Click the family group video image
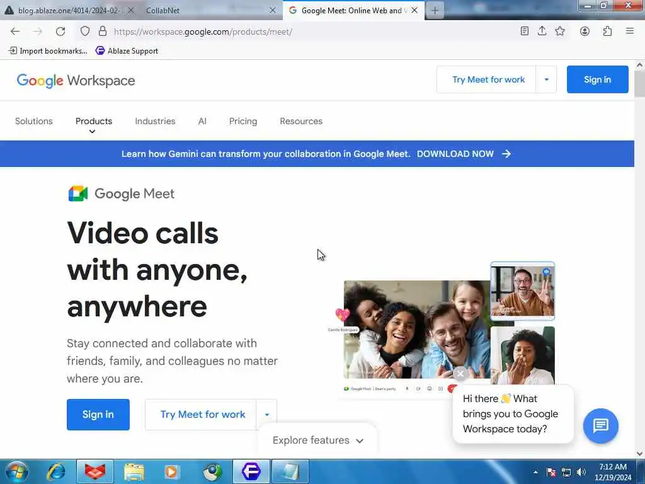 [417, 329]
